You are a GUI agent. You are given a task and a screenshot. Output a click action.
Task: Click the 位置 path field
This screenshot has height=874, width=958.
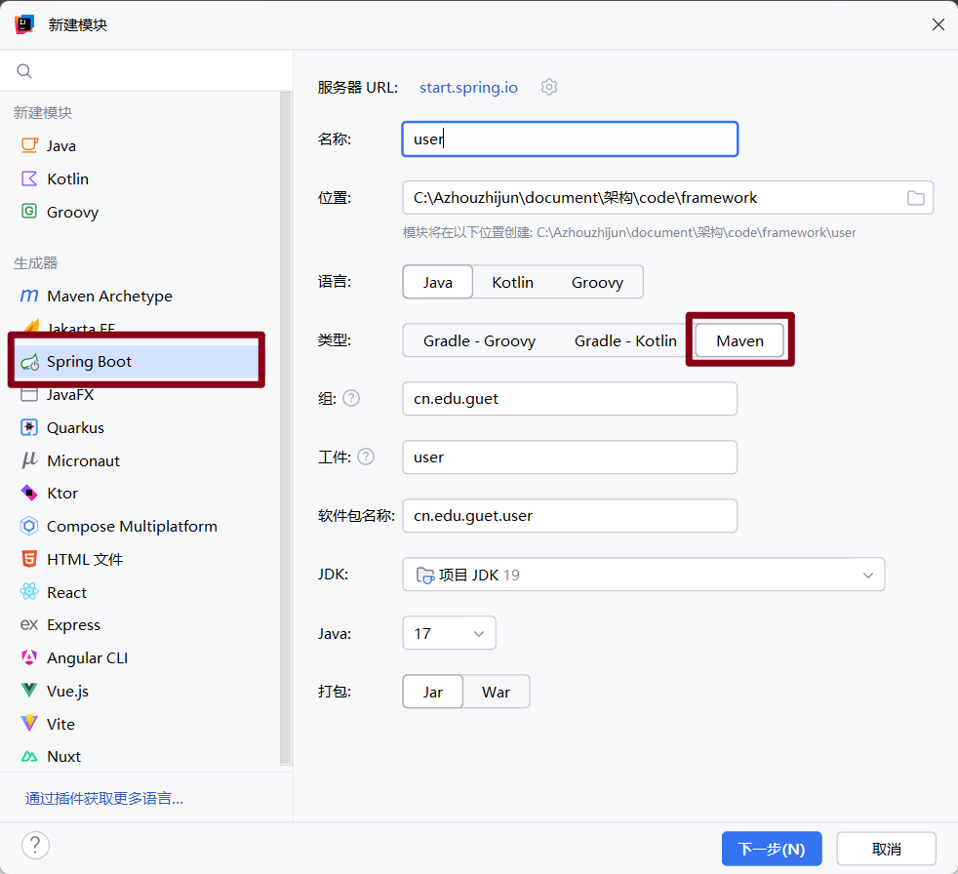click(668, 198)
